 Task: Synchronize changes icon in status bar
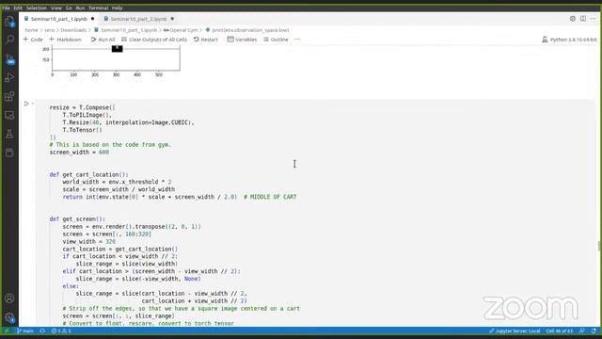coord(42,331)
